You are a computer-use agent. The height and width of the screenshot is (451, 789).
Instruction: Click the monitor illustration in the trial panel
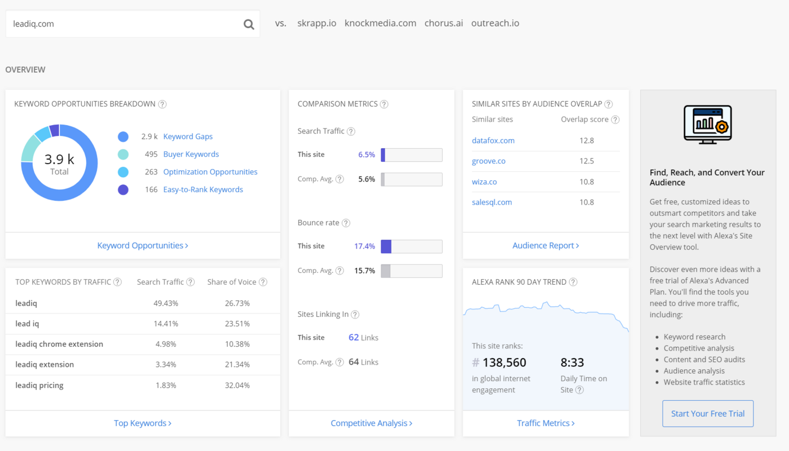point(708,125)
